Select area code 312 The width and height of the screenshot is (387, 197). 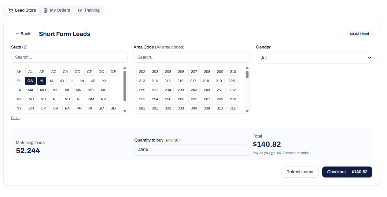pos(233,108)
